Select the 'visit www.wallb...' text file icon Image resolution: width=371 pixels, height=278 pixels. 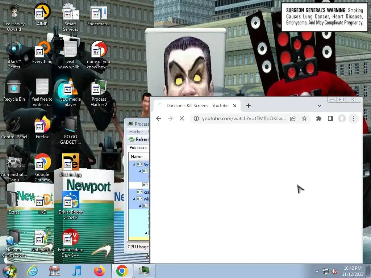tap(70, 55)
